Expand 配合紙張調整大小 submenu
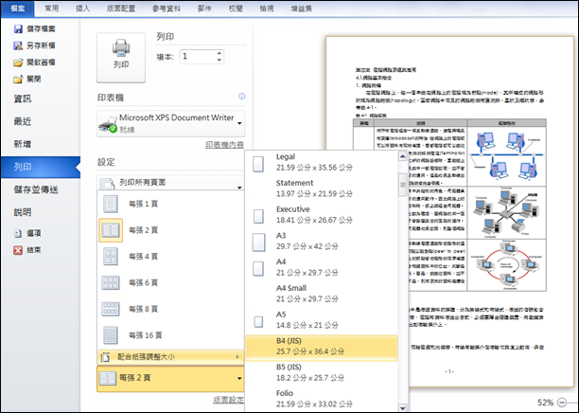Viewport: 579px width, 413px height. point(170,357)
